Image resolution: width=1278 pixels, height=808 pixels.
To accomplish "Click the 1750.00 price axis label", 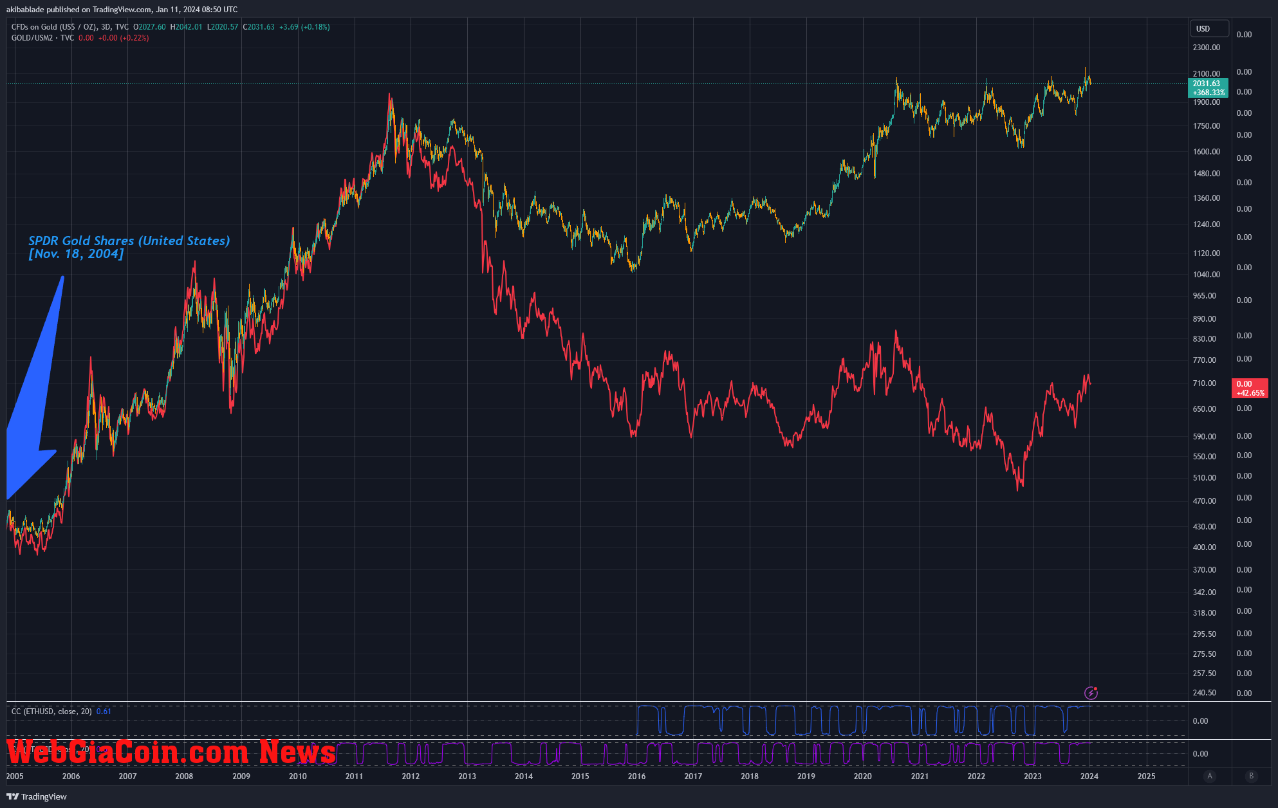I will coord(1207,126).
